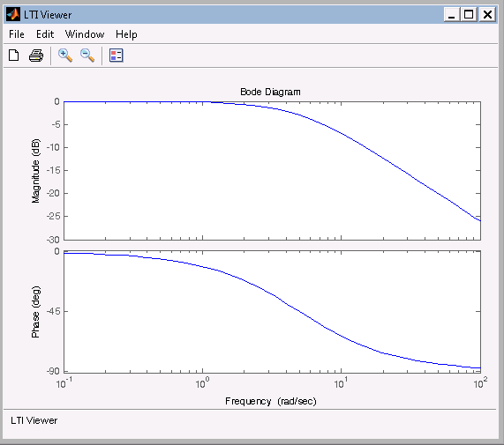Viewport: 504px width, 445px height.
Task: Click the Print icon in toolbar
Action: click(36, 56)
